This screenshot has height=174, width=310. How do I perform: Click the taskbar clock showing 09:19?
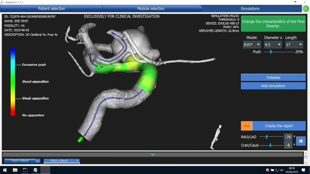tap(292, 170)
